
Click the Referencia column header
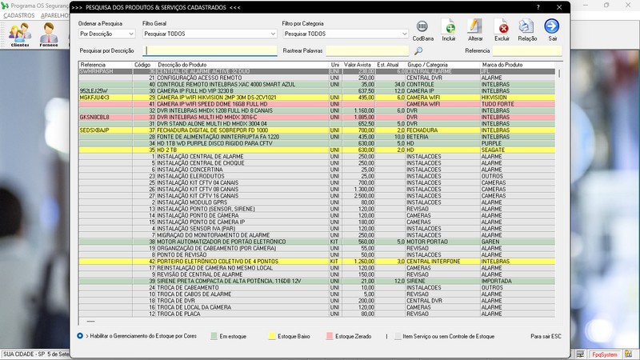[106, 65]
